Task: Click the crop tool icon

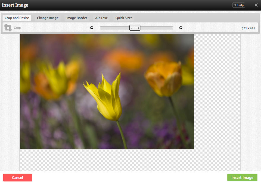Action: (8, 28)
